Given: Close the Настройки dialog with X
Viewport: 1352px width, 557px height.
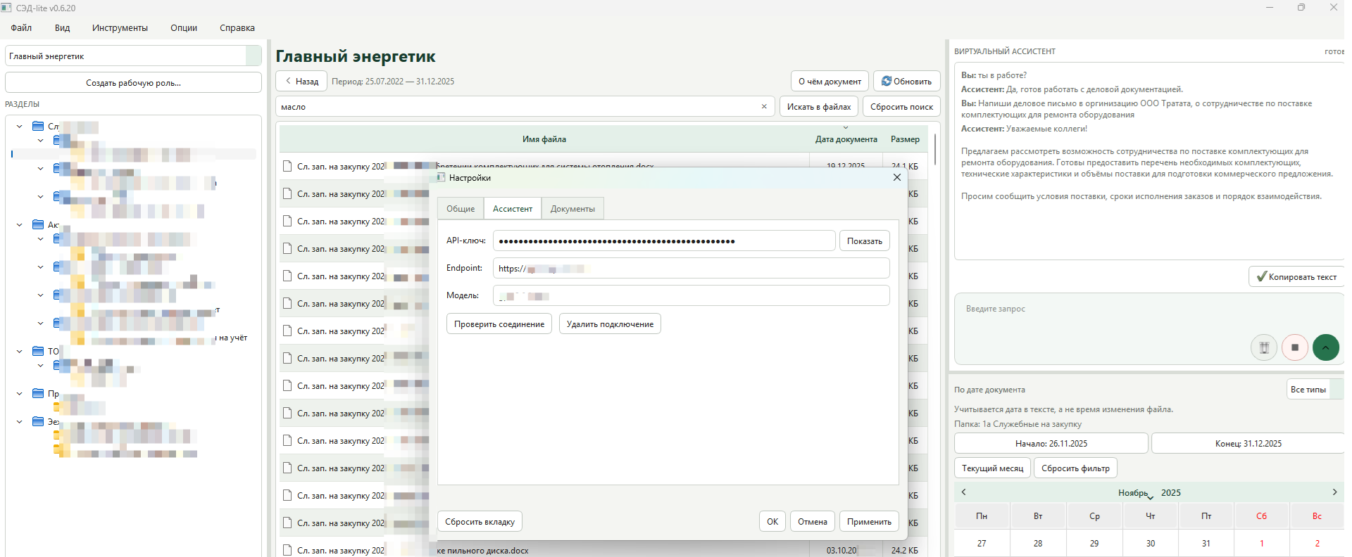Looking at the screenshot, I should tap(897, 178).
